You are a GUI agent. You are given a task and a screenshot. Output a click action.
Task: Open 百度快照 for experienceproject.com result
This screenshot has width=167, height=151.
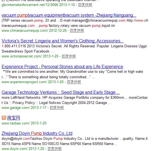[x=74, y=82]
